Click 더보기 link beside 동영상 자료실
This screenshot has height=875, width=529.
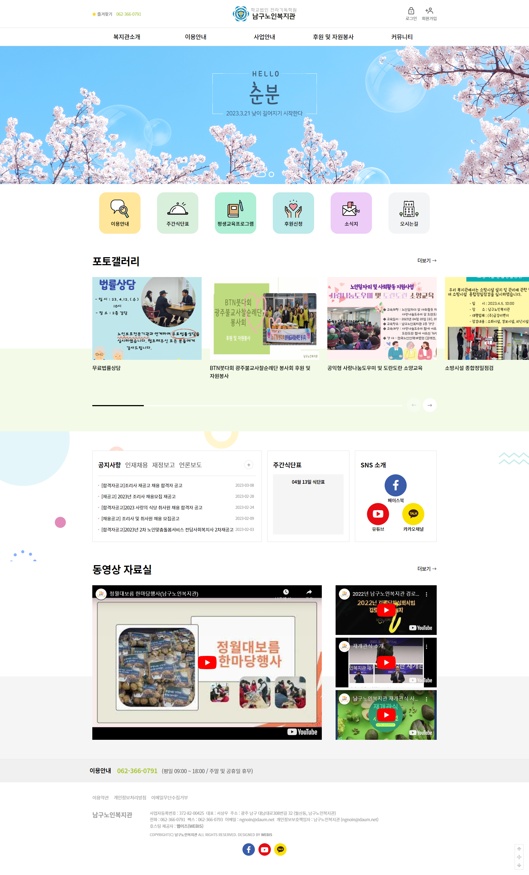427,569
